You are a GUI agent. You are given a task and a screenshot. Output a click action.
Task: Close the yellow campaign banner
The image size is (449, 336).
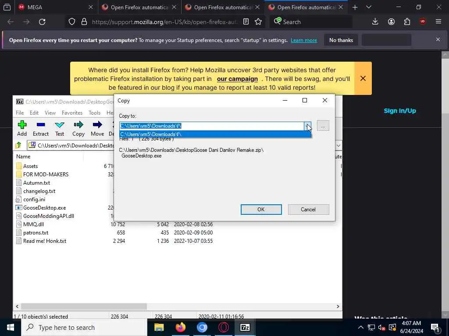[x=363, y=78]
